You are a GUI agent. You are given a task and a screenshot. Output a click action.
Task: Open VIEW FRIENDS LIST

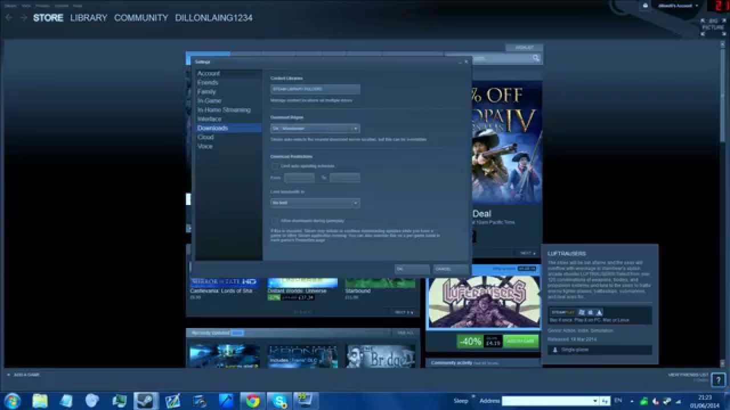(688, 375)
